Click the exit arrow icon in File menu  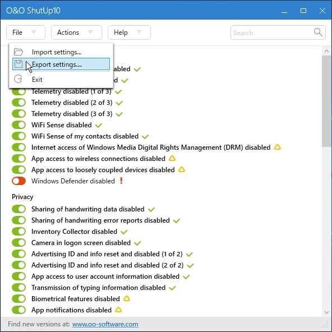click(18, 79)
